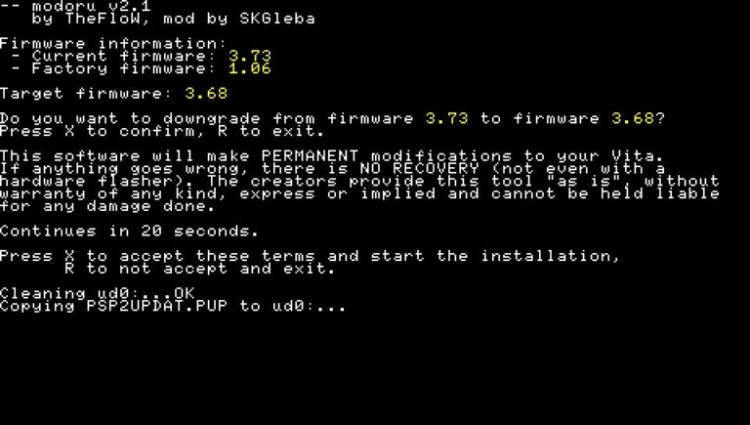Click the 'Firmware information:' heading
This screenshot has width=750, height=425.
pos(113,44)
